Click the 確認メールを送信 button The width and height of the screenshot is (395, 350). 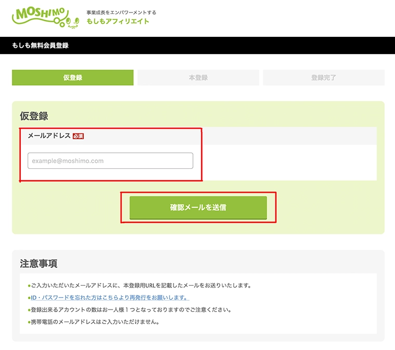198,208
